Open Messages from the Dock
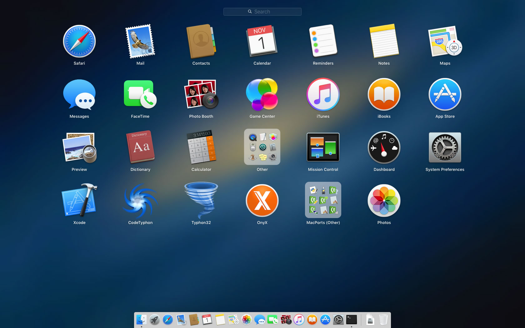The width and height of the screenshot is (525, 328). pos(260,320)
